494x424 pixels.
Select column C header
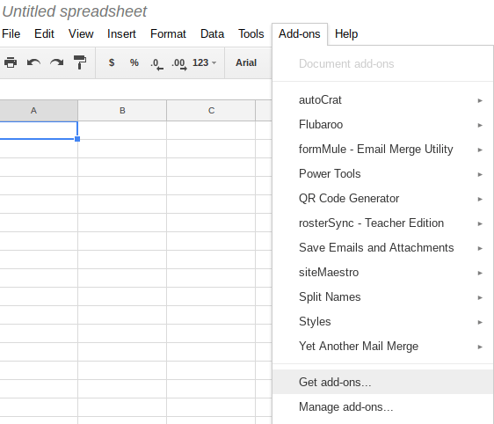coord(211,110)
